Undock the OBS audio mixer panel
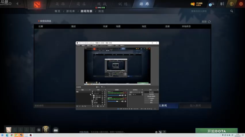The image size is (245, 137). [x=127, y=90]
